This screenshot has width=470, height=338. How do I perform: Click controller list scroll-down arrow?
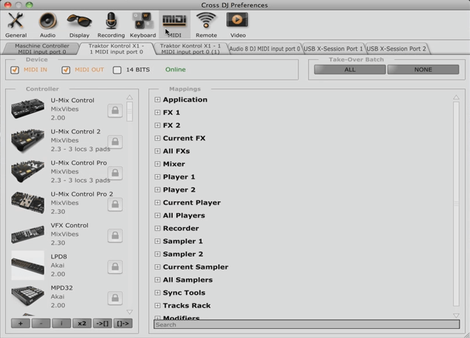[130, 312]
